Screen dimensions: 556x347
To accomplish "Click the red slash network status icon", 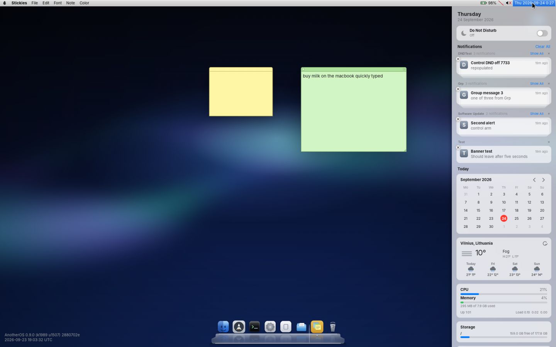I will point(501,3).
